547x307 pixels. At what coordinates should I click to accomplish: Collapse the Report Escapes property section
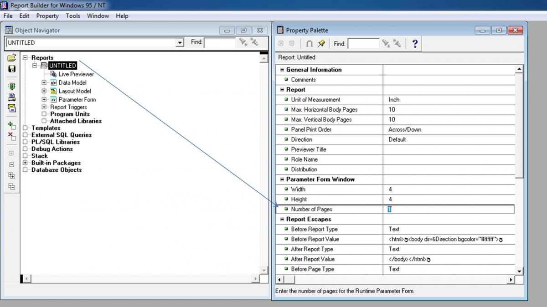(x=282, y=220)
